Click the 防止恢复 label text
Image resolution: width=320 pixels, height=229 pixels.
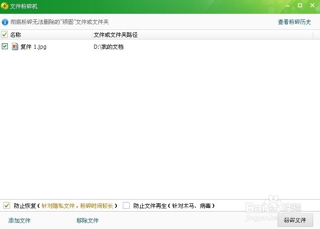25,206
